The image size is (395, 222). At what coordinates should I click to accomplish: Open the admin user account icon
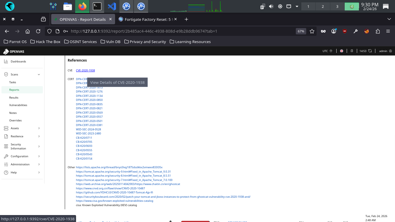pyautogui.click(x=390, y=51)
